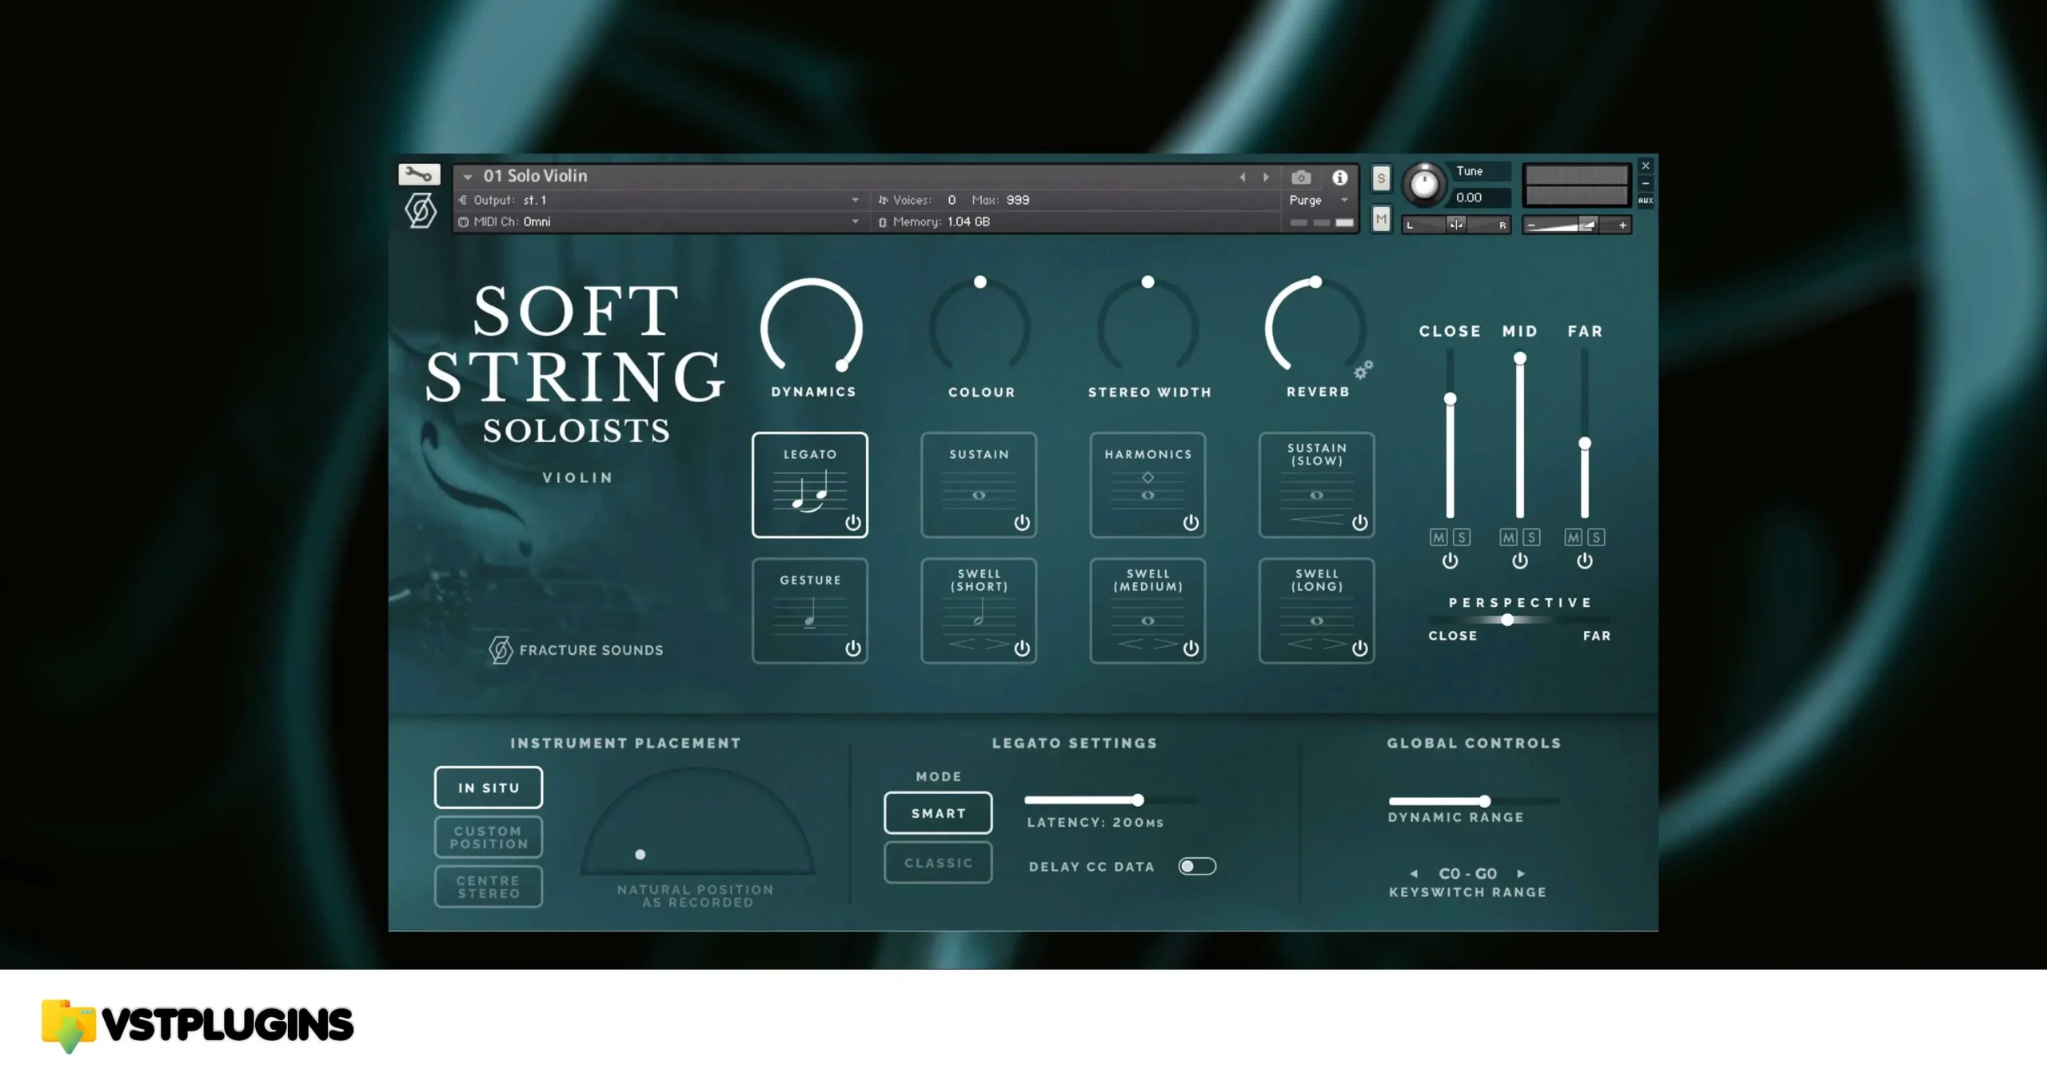Select the Sustain articulation box
The height and width of the screenshot is (1085, 2047).
979,485
